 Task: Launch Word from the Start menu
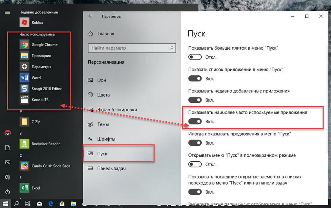tap(30, 78)
